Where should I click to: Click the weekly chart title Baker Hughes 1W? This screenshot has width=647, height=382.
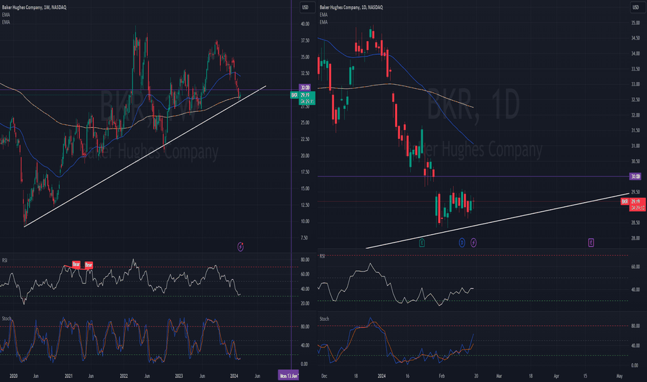tap(34, 8)
